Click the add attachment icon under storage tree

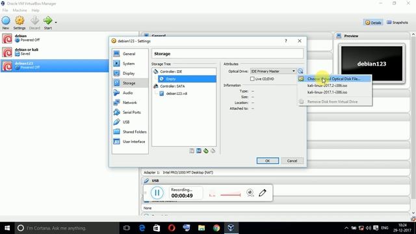tap(206, 151)
